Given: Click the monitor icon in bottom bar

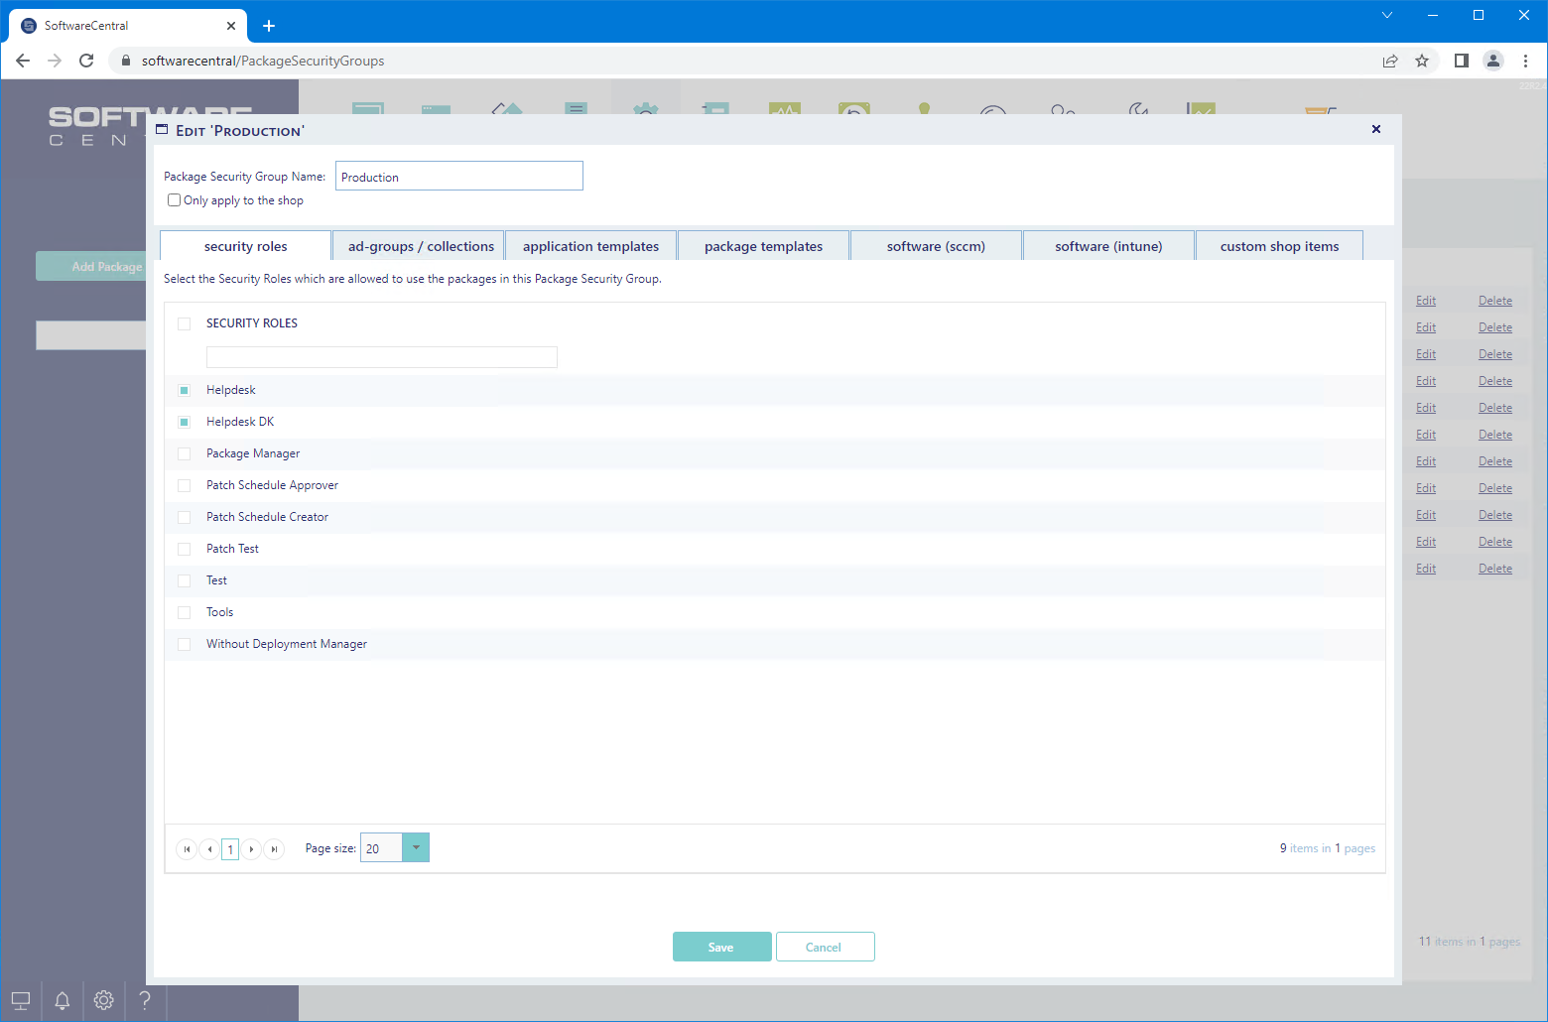Looking at the screenshot, I should pos(21,1000).
